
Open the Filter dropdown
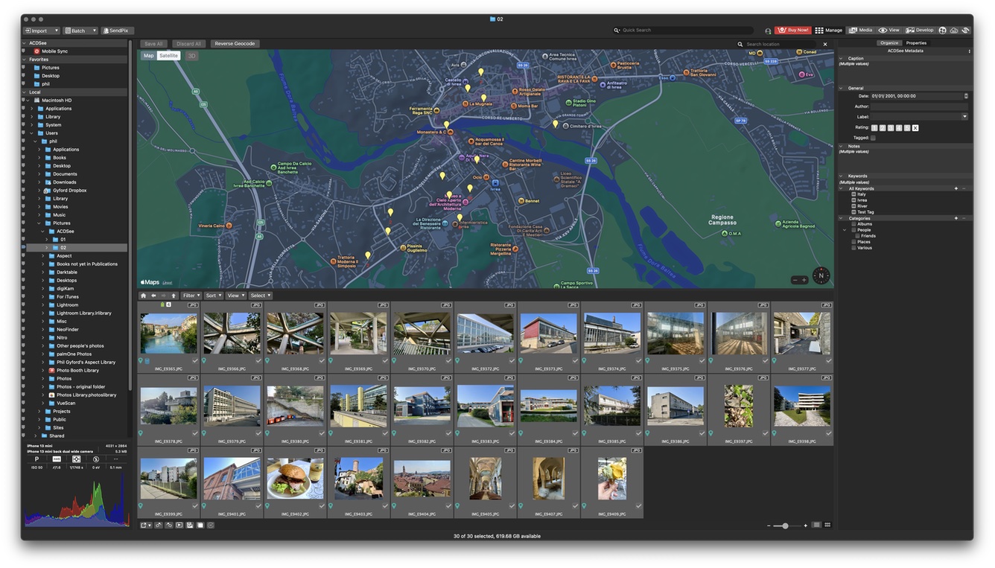pyautogui.click(x=191, y=296)
